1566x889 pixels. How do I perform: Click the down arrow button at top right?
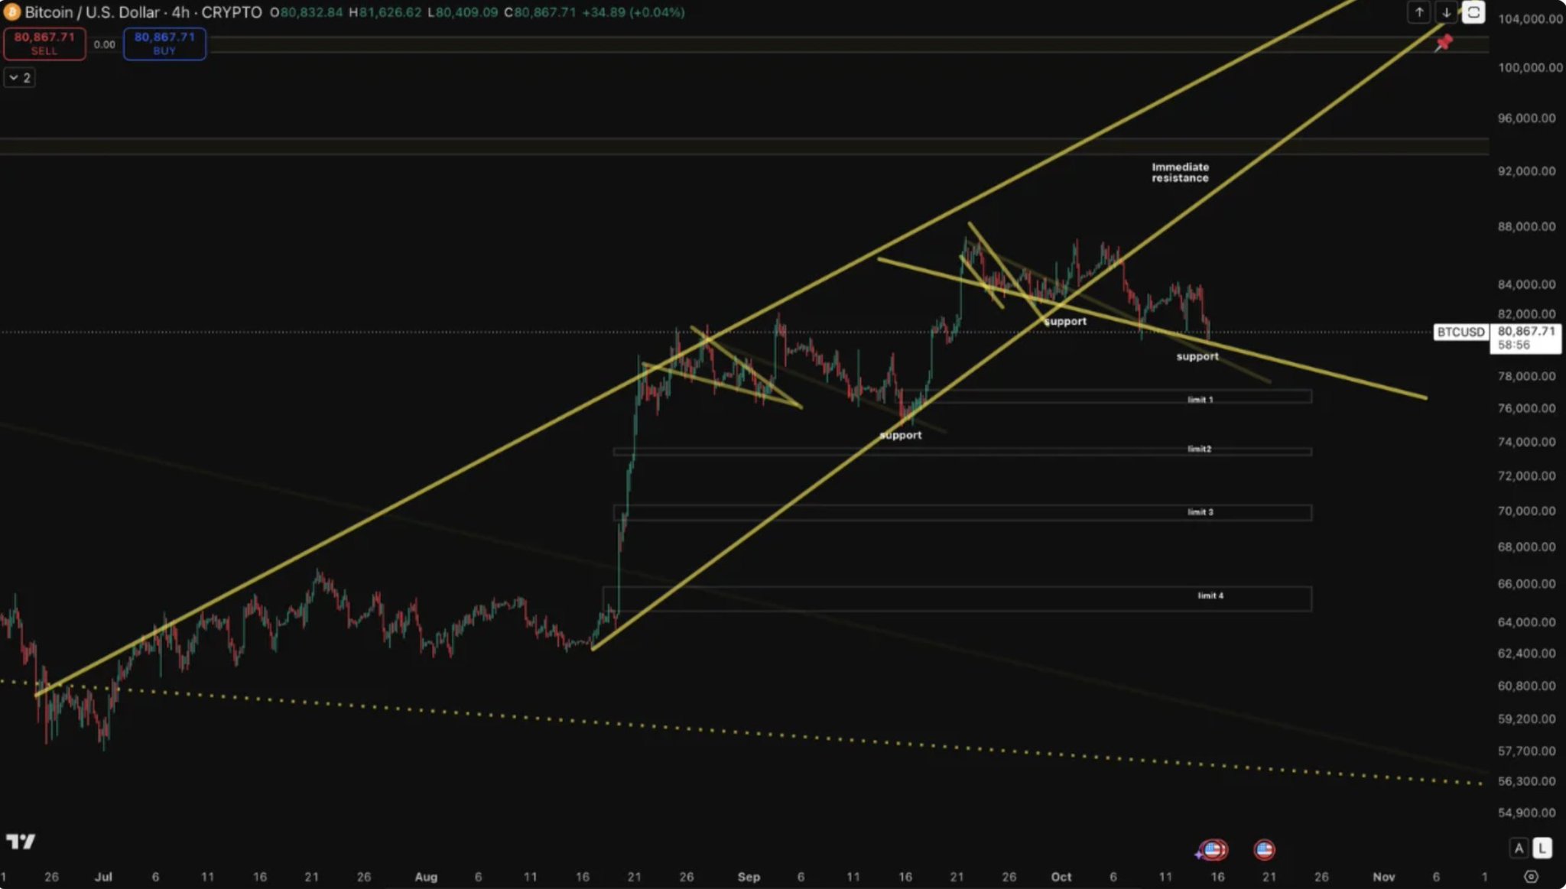click(1446, 12)
